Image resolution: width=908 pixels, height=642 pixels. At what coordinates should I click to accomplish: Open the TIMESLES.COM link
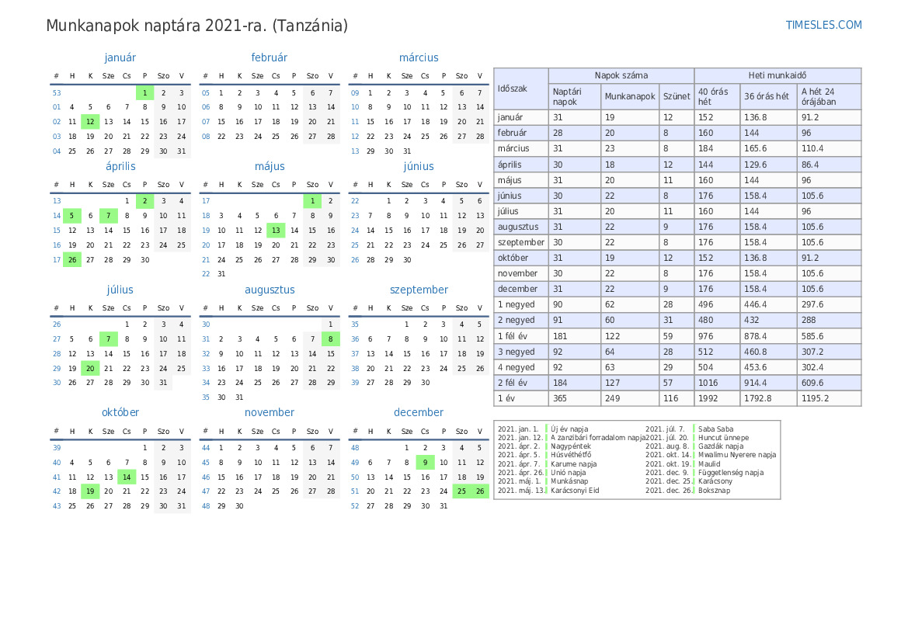[823, 25]
